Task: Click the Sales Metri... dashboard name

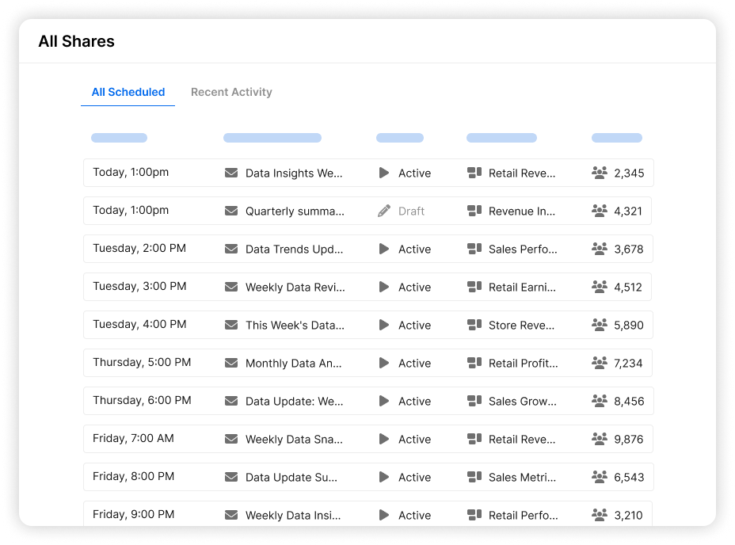Action: point(522,477)
